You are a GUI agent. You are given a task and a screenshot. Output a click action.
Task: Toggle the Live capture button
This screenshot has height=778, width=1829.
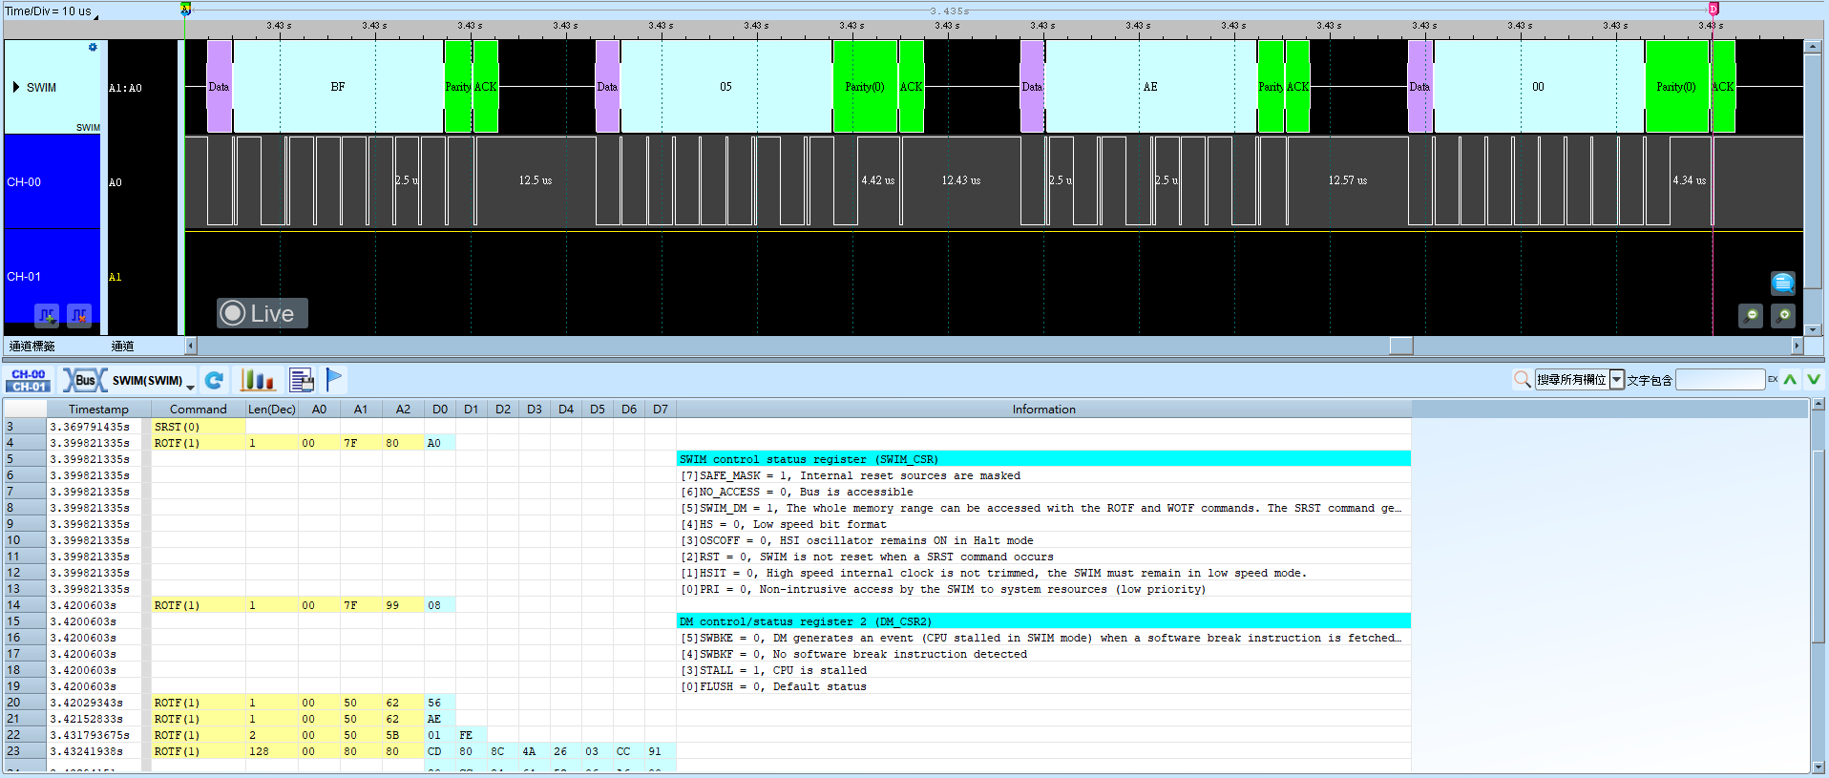point(262,313)
